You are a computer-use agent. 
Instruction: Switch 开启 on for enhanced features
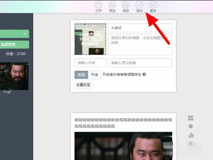[95, 75]
